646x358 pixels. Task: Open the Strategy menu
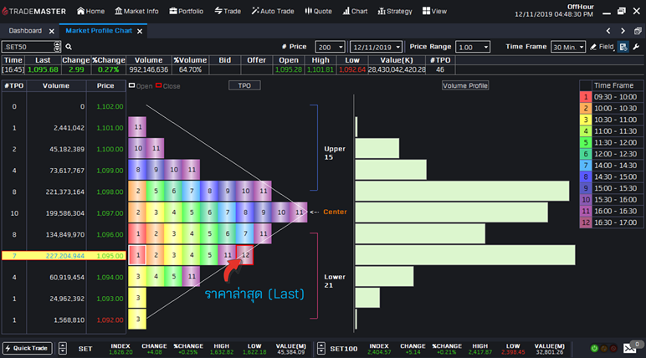(x=395, y=11)
